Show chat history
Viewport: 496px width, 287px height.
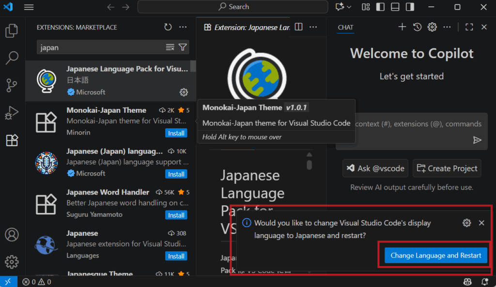417,27
